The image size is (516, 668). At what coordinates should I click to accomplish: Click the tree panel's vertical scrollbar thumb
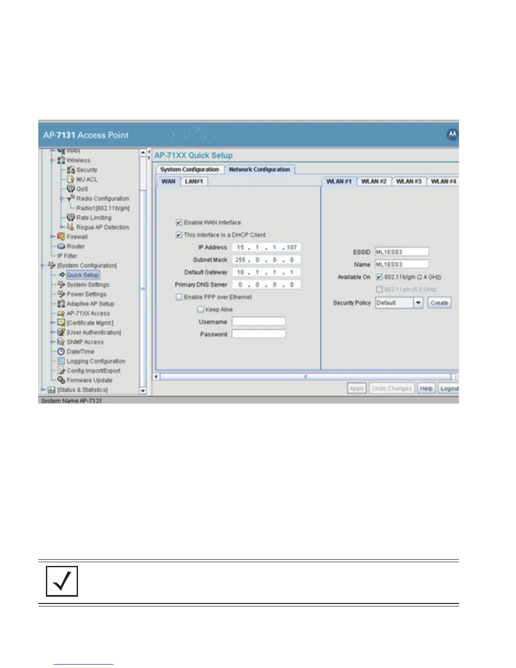pos(143,289)
